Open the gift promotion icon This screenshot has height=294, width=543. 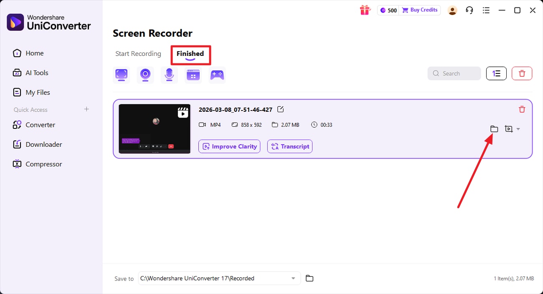pos(365,10)
